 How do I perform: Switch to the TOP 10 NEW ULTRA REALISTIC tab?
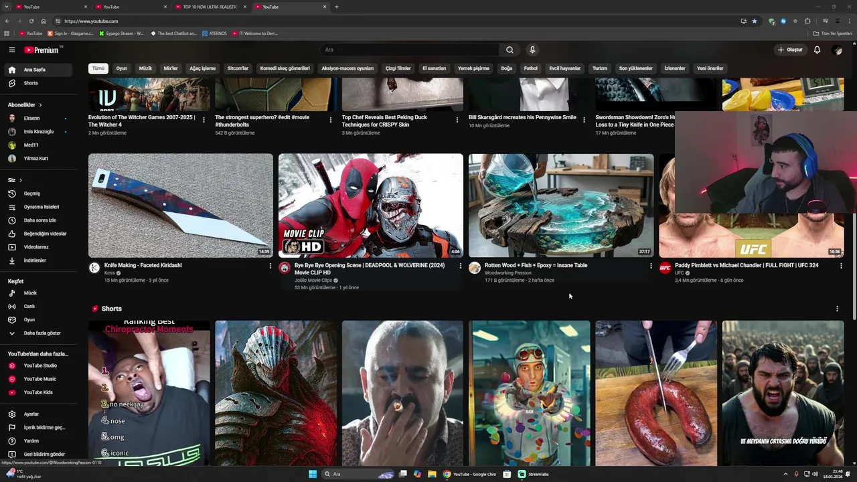click(210, 7)
